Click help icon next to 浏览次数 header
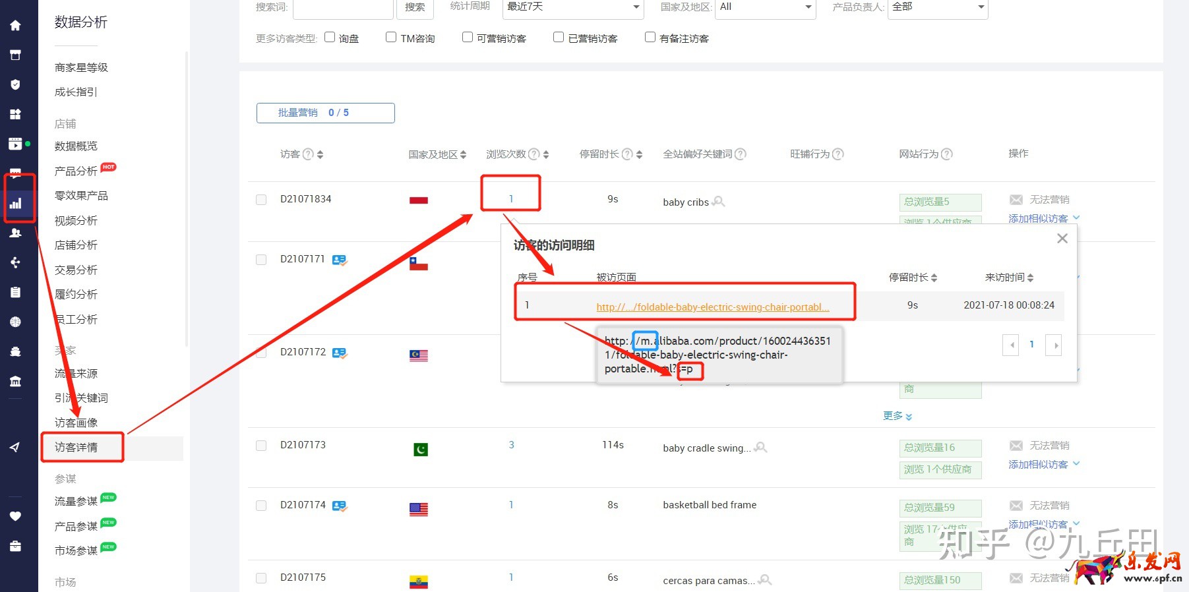The image size is (1189, 592). [x=534, y=154]
